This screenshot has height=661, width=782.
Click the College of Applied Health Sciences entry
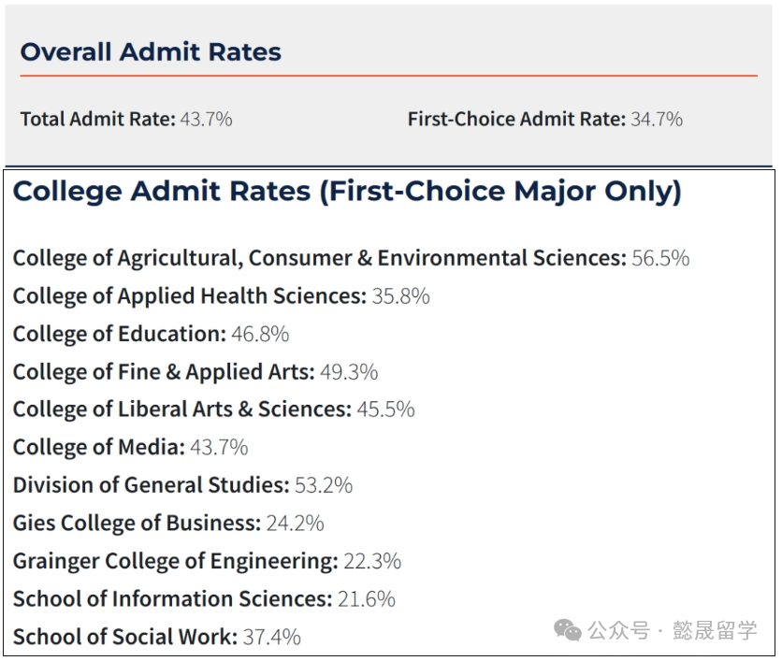[189, 296]
